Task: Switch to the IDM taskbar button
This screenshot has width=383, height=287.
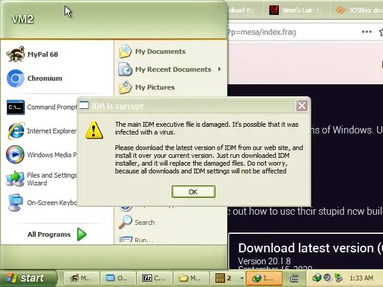Action: 264,278
